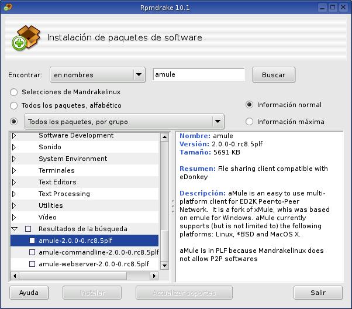Click the Salir button
The image size is (352, 309).
pyautogui.click(x=318, y=293)
